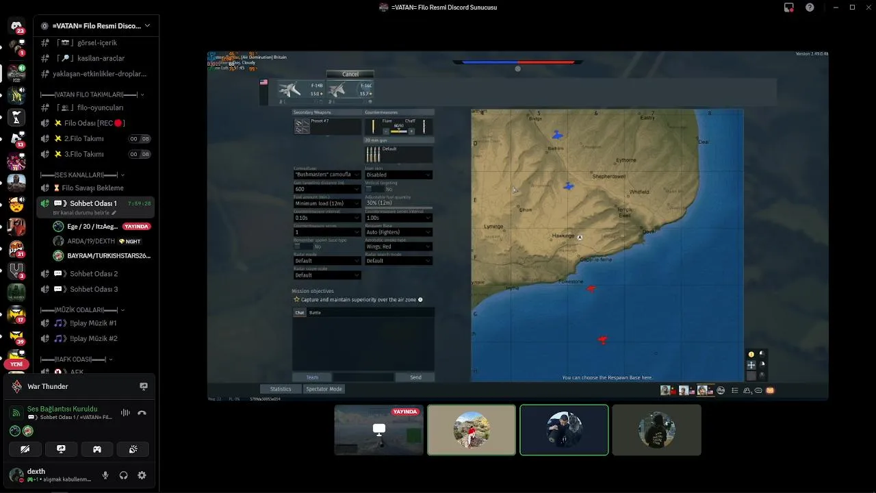Open noise suppression waveform icon
This screenshot has height=493, width=876.
[x=125, y=413]
